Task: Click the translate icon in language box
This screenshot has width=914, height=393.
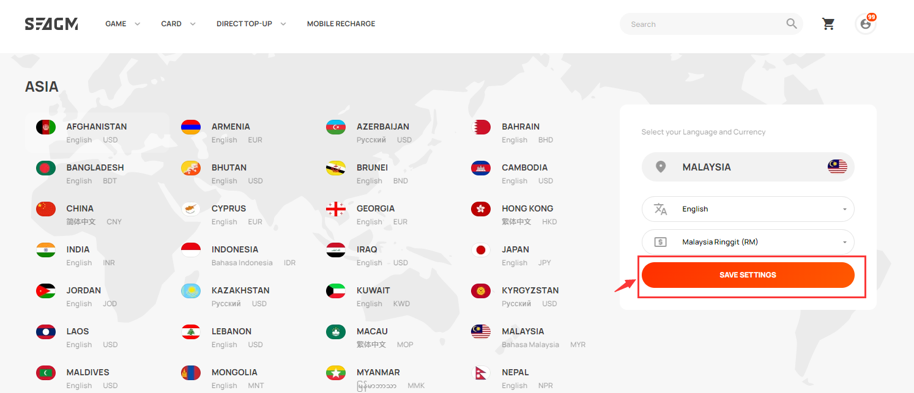Action: tap(660, 209)
